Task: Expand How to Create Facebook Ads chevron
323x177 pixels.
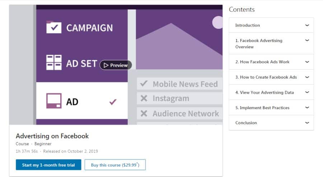Action: (x=307, y=77)
